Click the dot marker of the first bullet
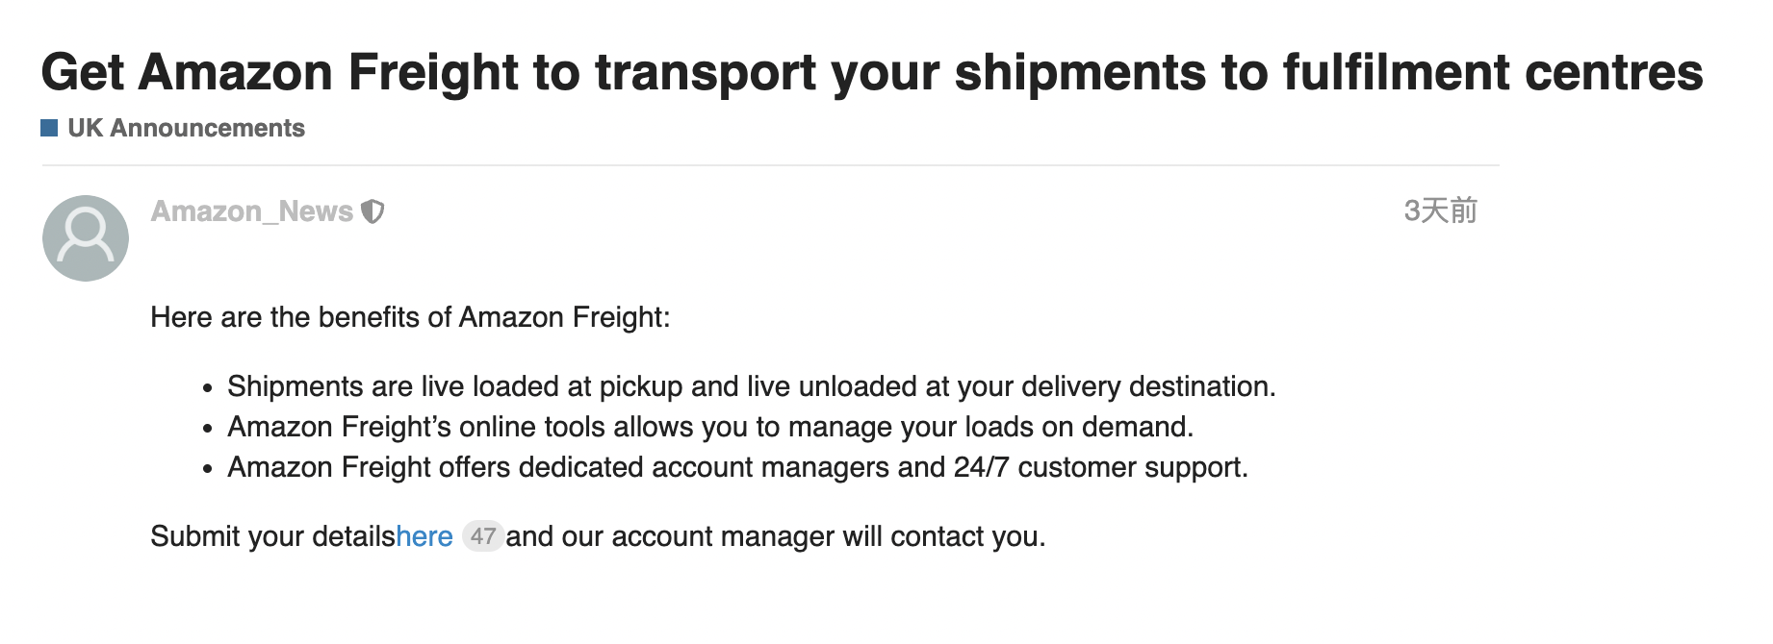Image resolution: width=1773 pixels, height=644 pixels. pyautogui.click(x=208, y=389)
